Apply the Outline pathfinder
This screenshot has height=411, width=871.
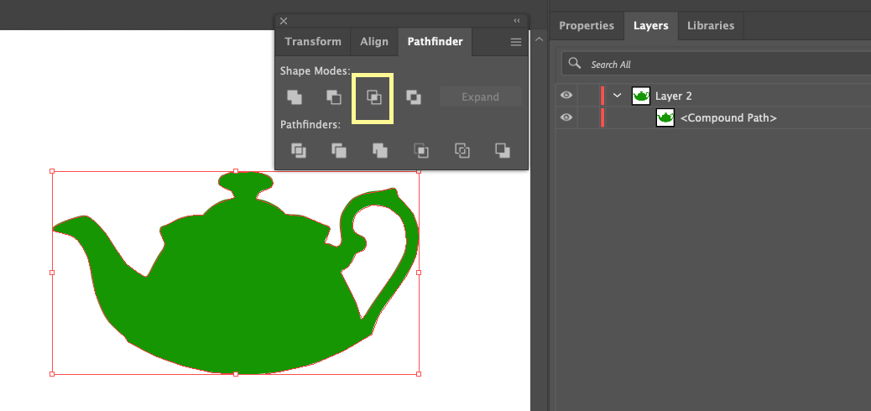[x=462, y=150]
